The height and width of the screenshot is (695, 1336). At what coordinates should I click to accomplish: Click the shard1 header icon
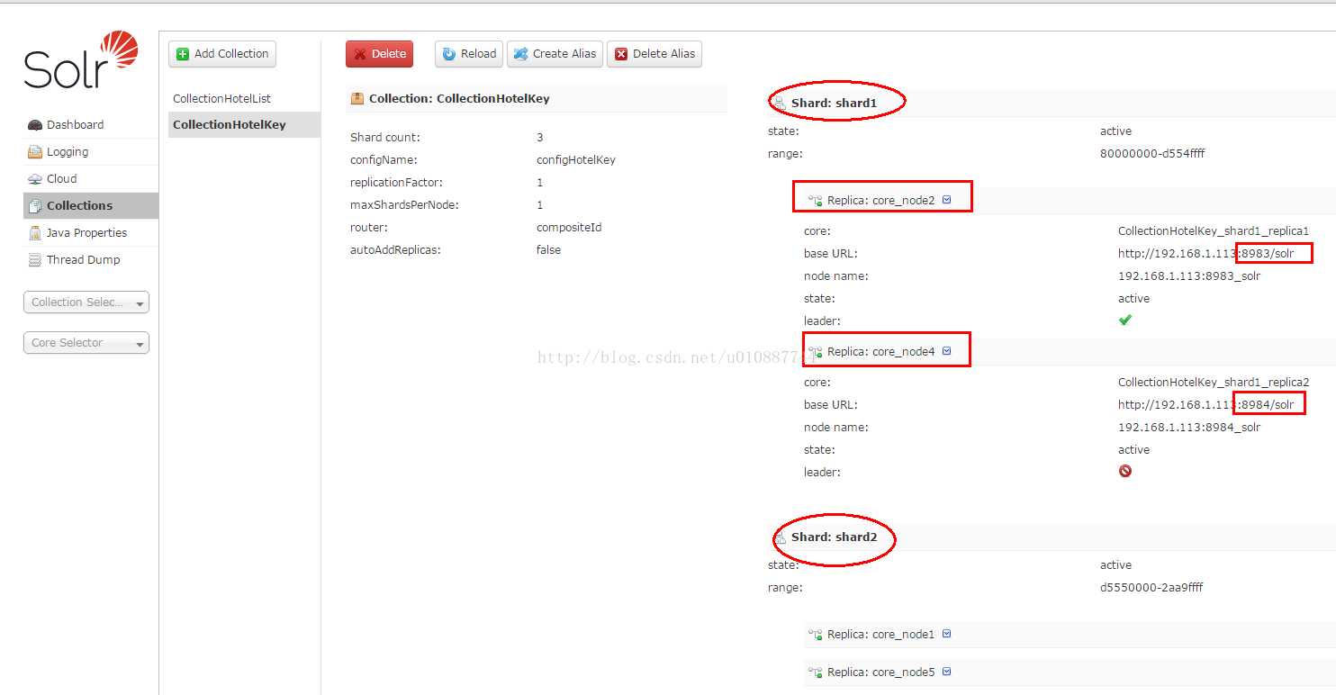(x=780, y=104)
